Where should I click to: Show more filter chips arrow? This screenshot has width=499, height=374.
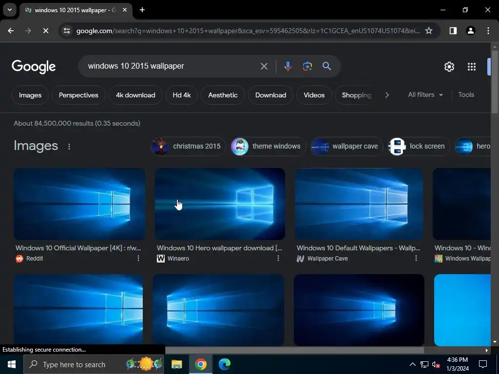click(386, 95)
